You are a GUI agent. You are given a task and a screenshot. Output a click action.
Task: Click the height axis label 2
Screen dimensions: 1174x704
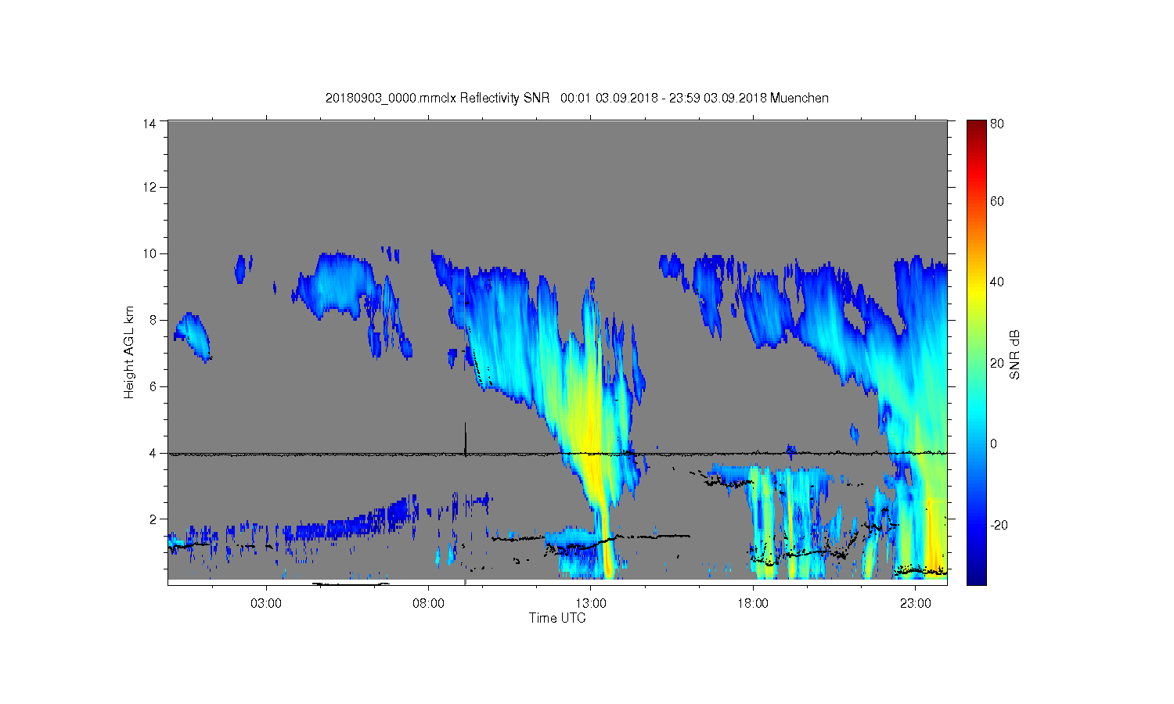pos(153,519)
